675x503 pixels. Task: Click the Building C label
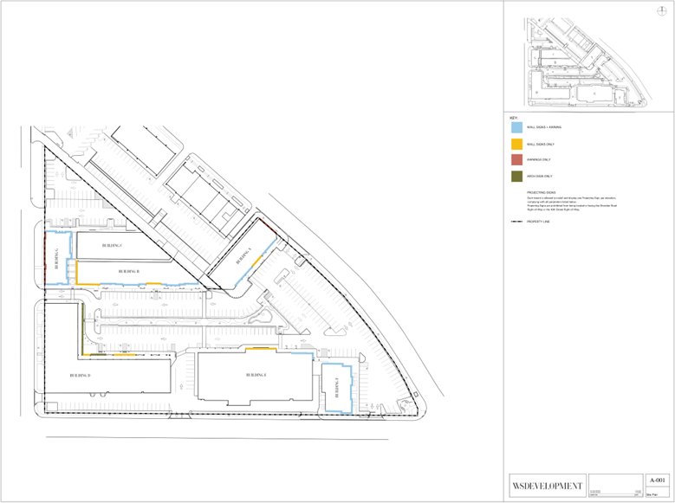[x=113, y=246]
